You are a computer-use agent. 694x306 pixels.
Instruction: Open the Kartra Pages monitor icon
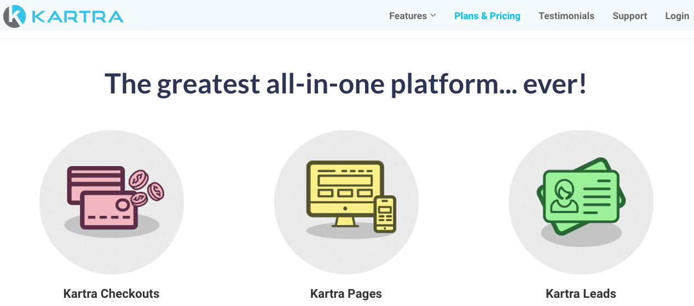(x=346, y=202)
